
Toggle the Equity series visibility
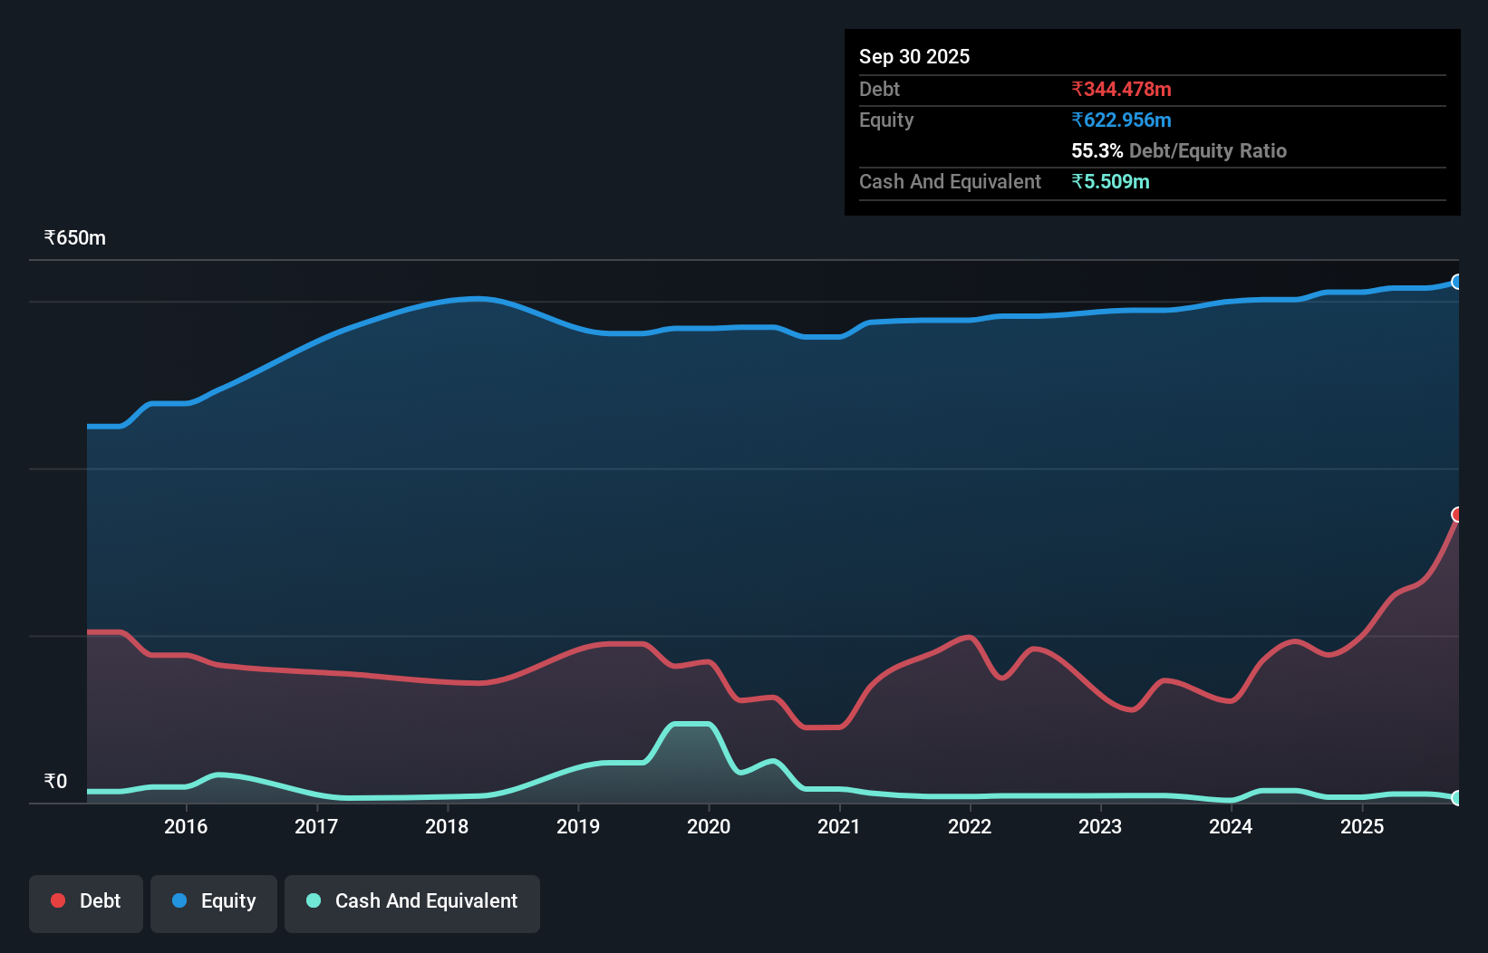click(213, 902)
